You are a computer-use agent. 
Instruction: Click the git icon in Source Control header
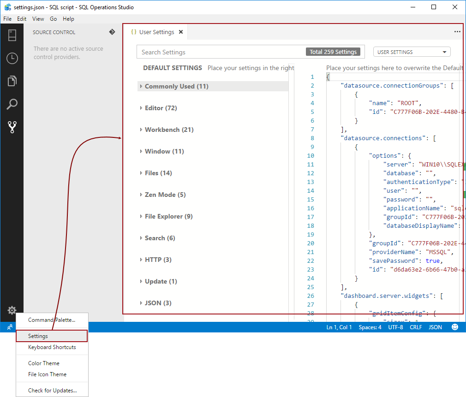(x=112, y=32)
